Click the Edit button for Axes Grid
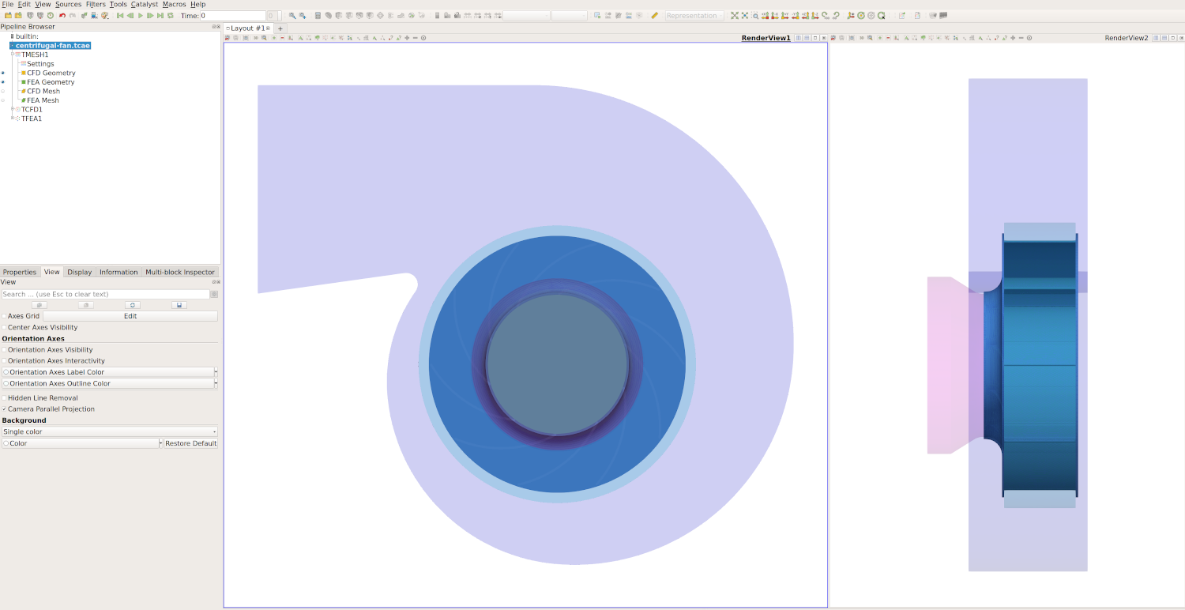1185x610 pixels. (x=130, y=316)
